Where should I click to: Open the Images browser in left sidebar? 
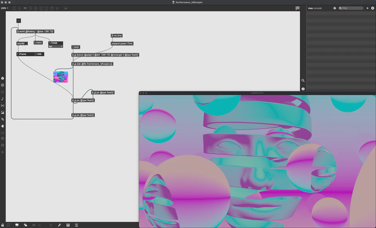point(3,112)
